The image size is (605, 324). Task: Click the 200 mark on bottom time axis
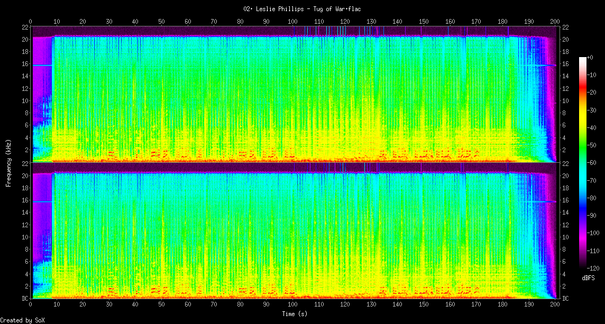click(x=555, y=305)
